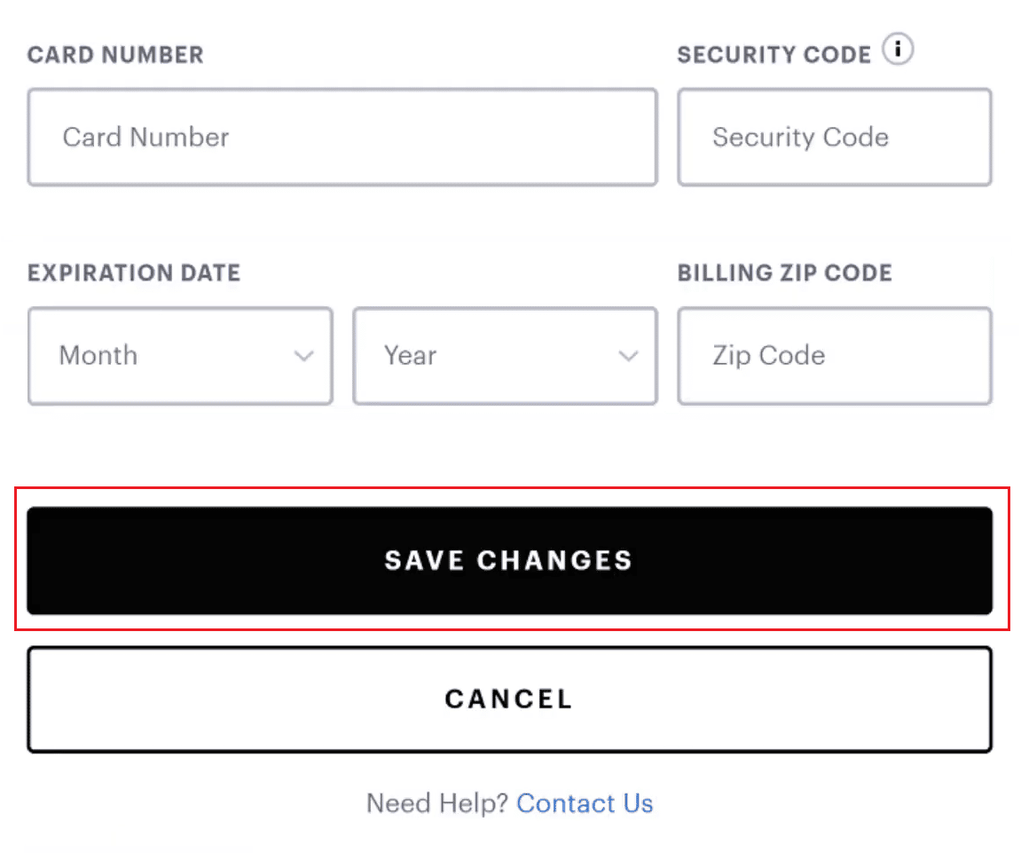The height and width of the screenshot is (853, 1021).
Task: Click the SECURITY CODE field label
Action: click(x=774, y=55)
